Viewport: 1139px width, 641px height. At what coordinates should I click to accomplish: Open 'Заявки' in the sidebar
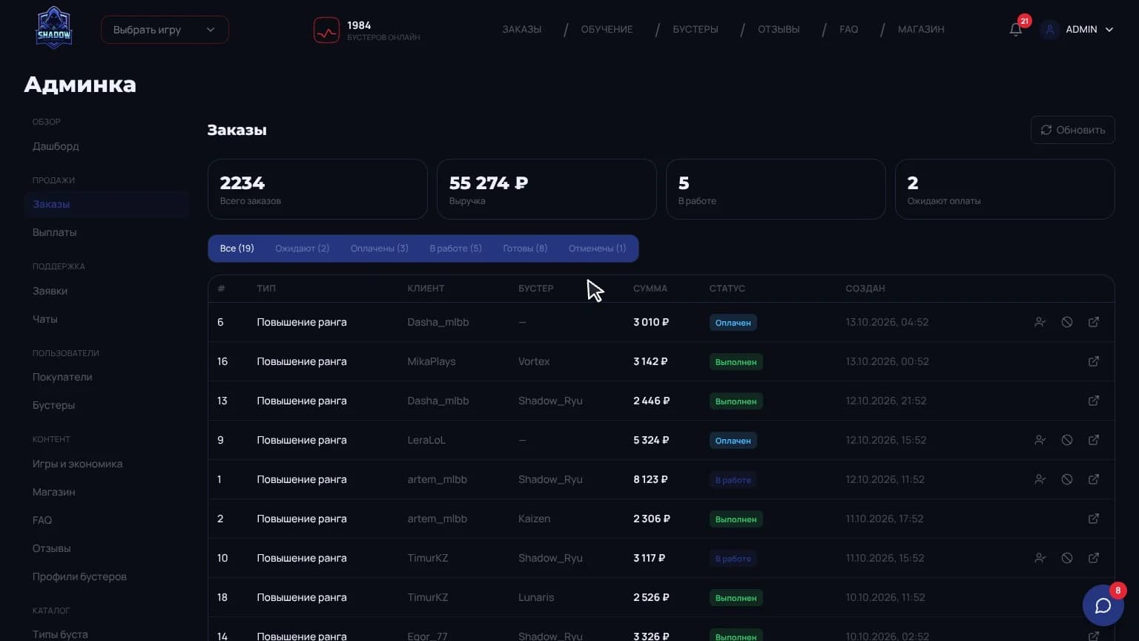[50, 291]
